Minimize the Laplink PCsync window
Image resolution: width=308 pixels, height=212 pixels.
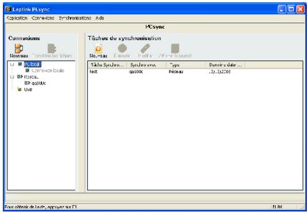coord(282,9)
